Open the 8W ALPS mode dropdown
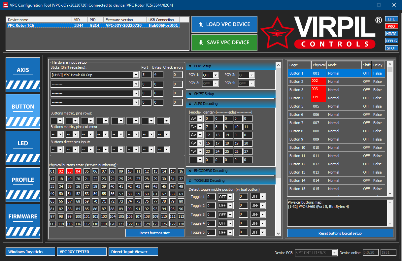 (196, 118)
